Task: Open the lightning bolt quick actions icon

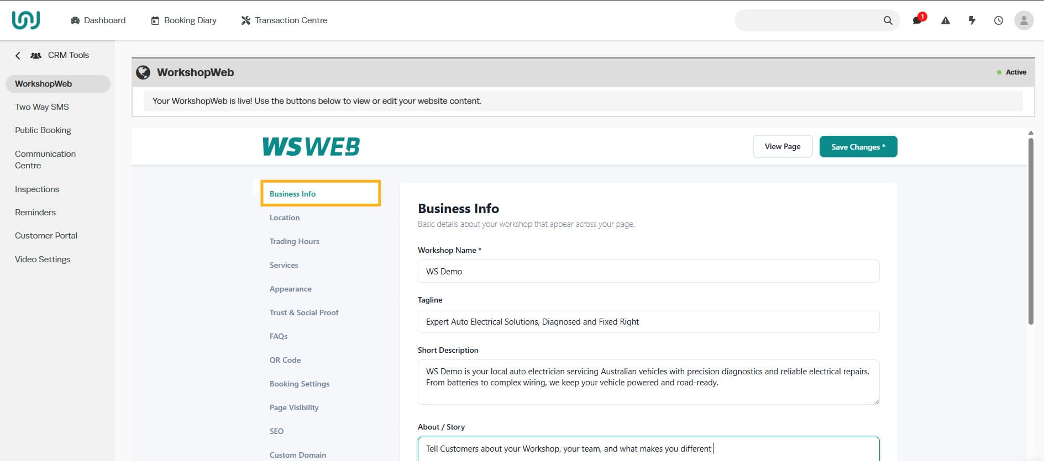Action: pos(972,20)
